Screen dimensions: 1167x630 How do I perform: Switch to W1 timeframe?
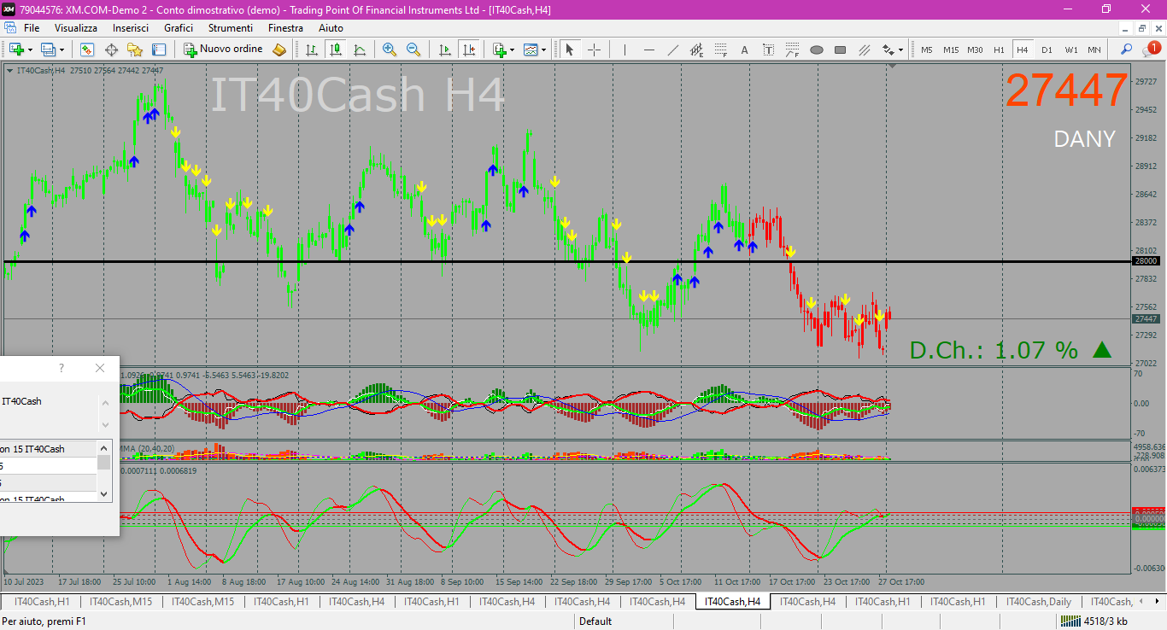click(x=1070, y=50)
